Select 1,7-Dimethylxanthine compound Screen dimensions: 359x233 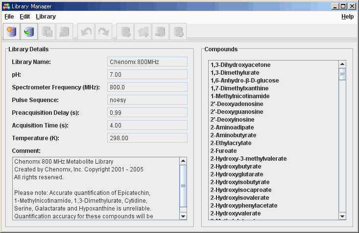tap(274, 88)
